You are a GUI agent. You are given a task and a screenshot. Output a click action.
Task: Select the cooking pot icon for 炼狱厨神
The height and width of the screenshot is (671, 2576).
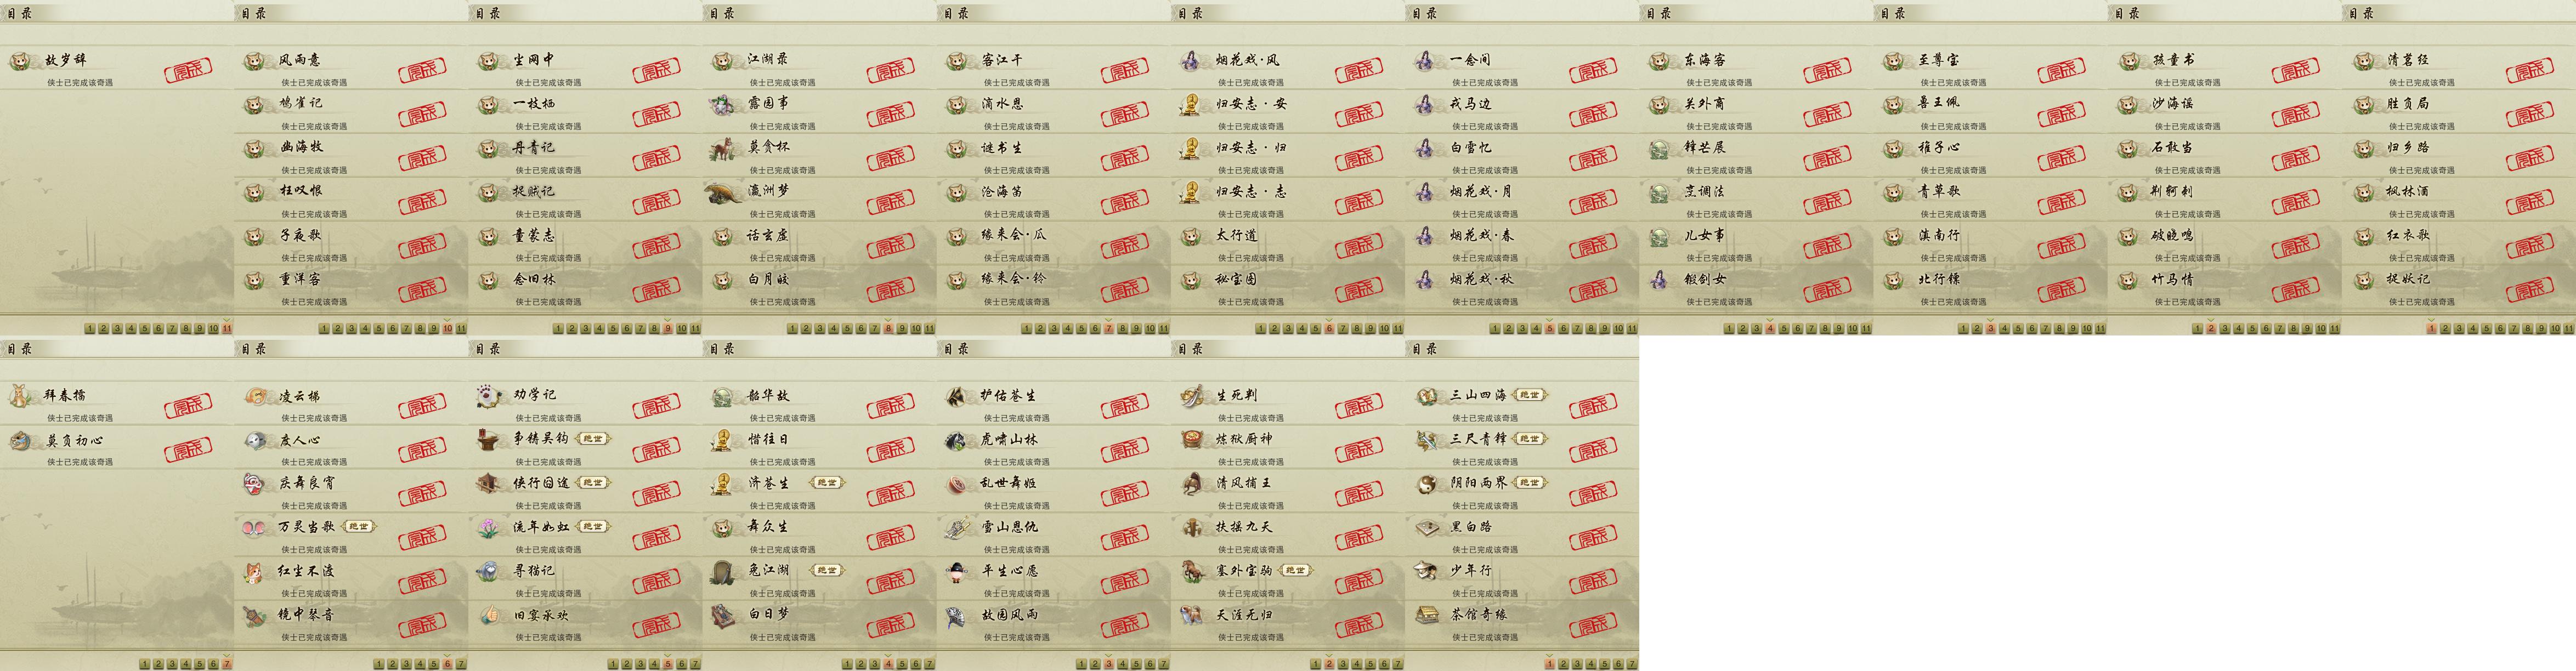click(x=1192, y=440)
